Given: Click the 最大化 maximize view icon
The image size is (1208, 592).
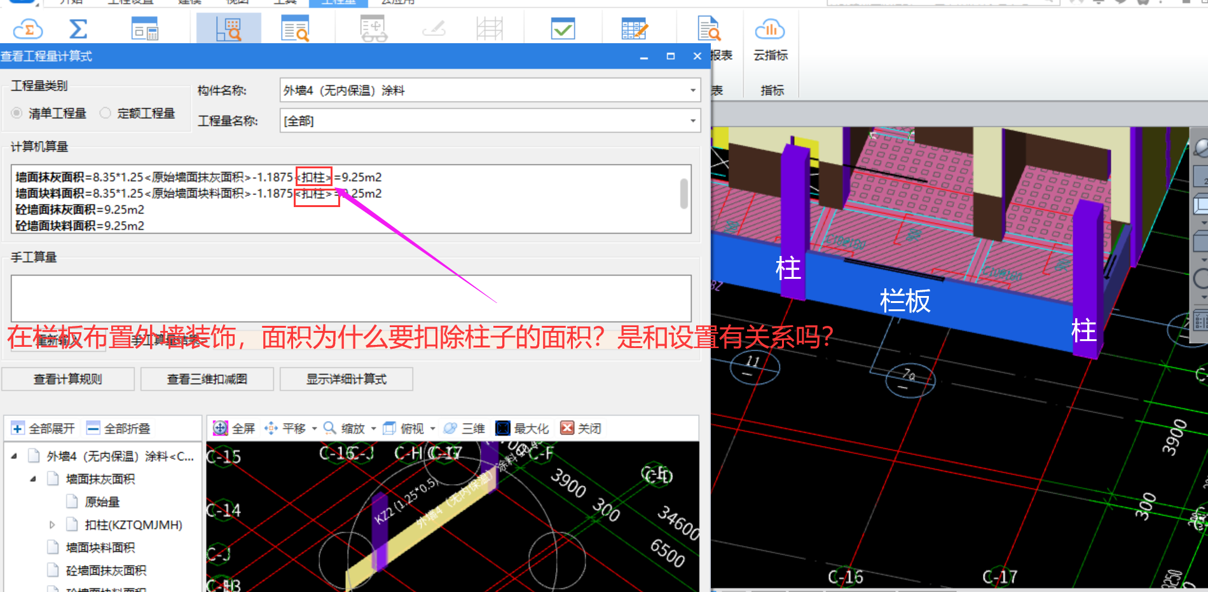Looking at the screenshot, I should [x=503, y=428].
